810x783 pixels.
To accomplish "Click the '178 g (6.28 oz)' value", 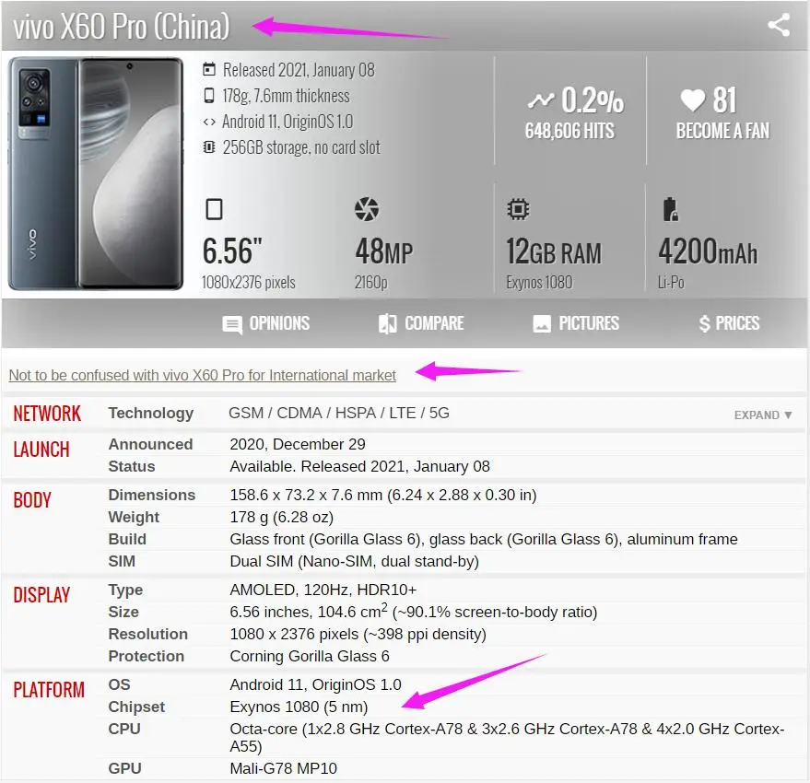I will tap(282, 517).
